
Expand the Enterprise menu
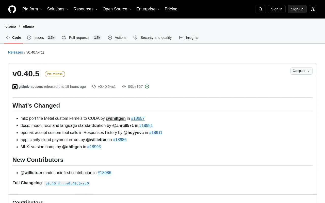[148, 9]
